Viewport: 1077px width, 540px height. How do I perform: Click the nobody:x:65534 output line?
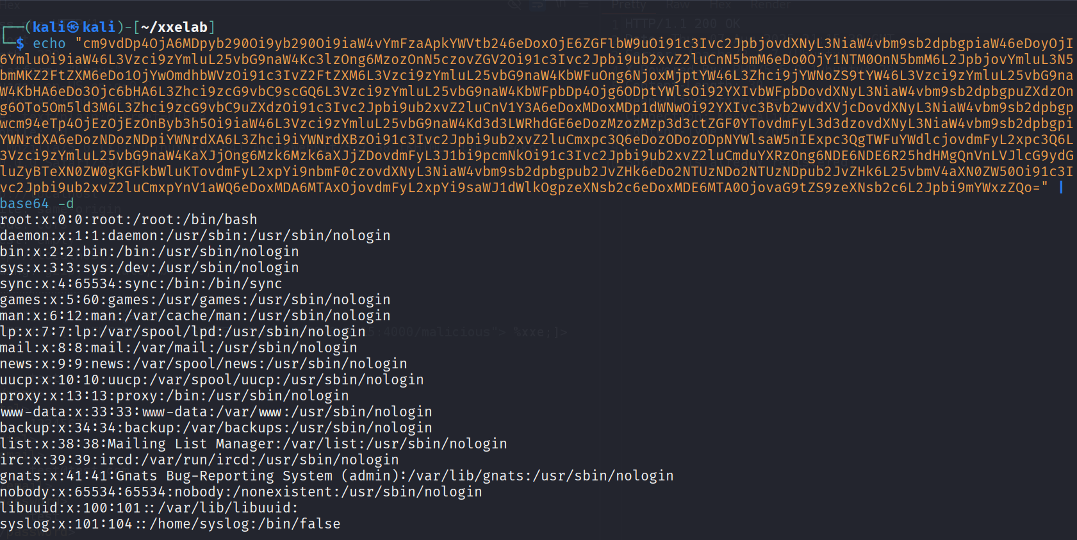coord(241,492)
